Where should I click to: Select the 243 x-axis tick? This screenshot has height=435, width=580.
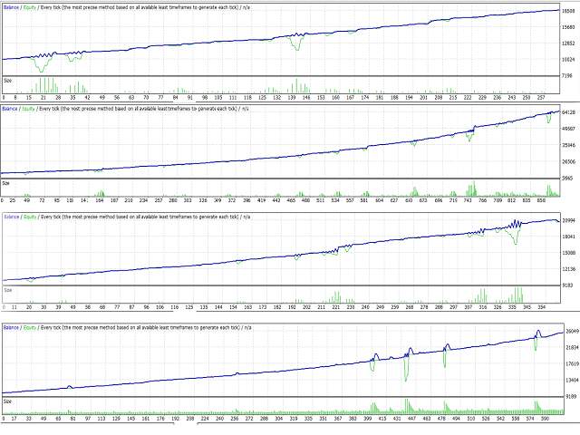click(511, 98)
